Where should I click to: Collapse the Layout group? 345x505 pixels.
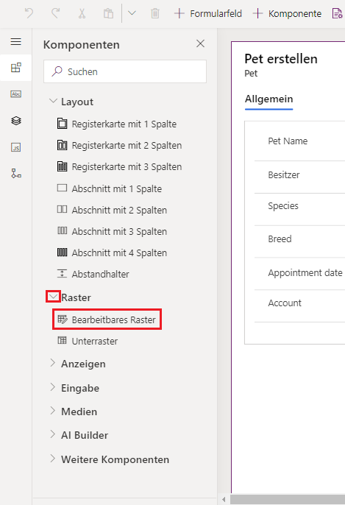pyautogui.click(x=53, y=101)
